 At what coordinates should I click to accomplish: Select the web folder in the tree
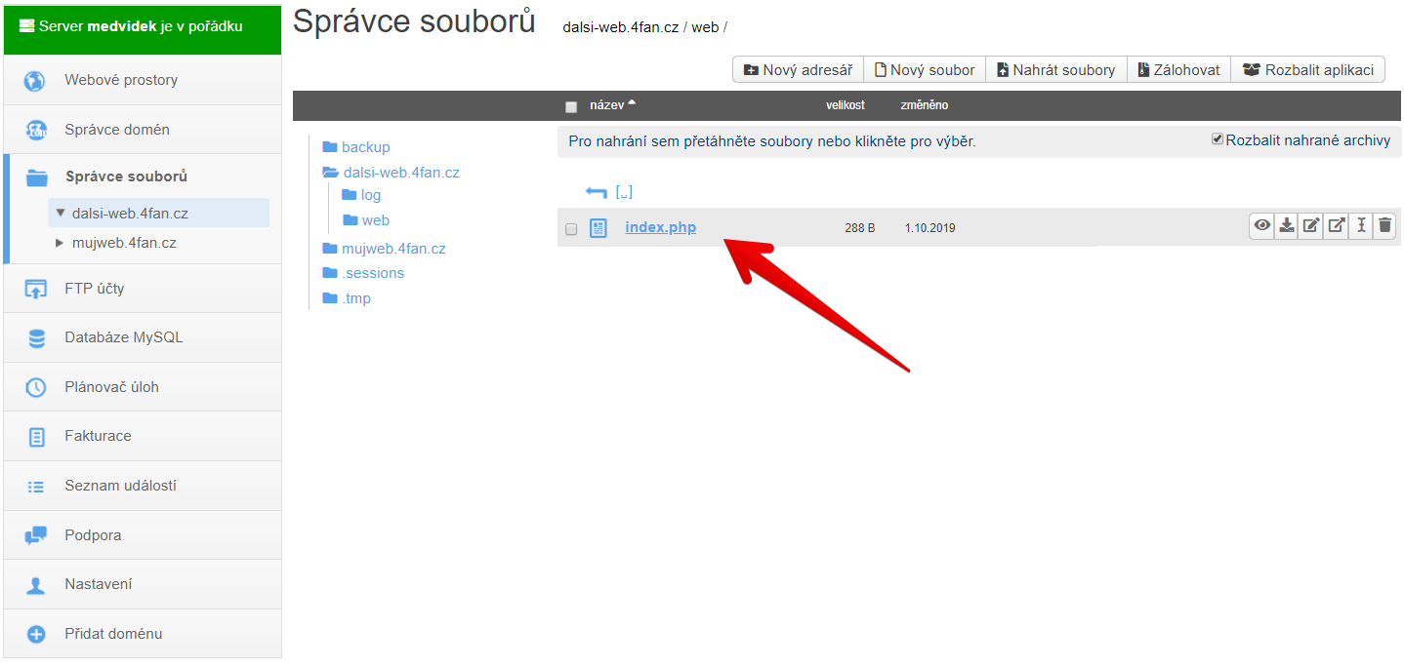pyautogui.click(x=375, y=220)
